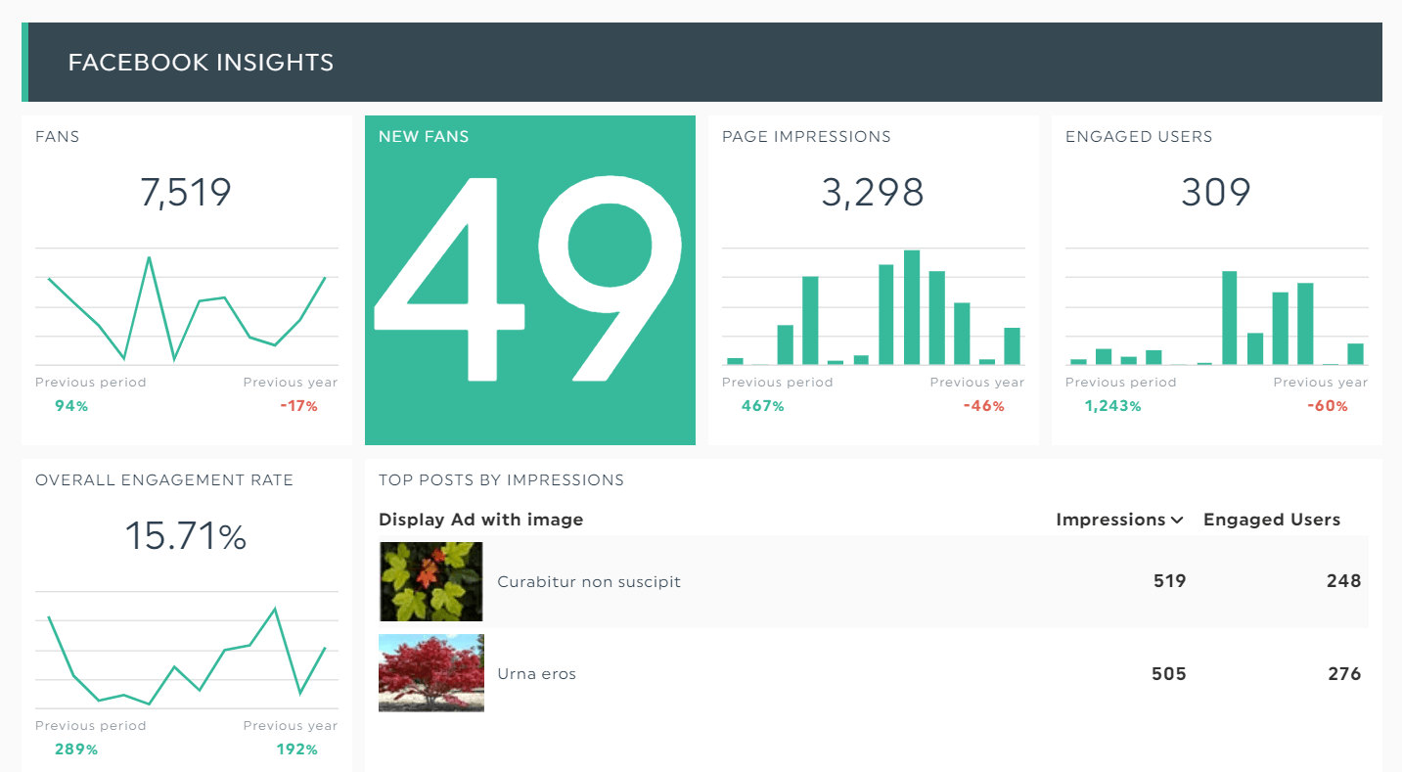Viewport: 1402px width, 772px height.
Task: Click the Facebook Insights header title
Action: [x=202, y=63]
